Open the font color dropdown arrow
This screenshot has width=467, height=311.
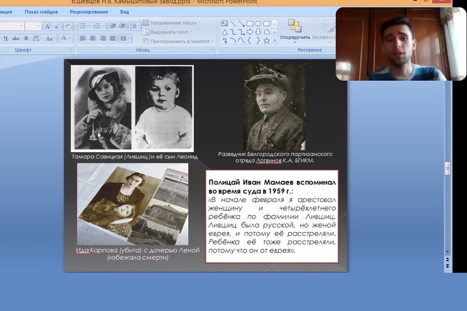coord(70,38)
